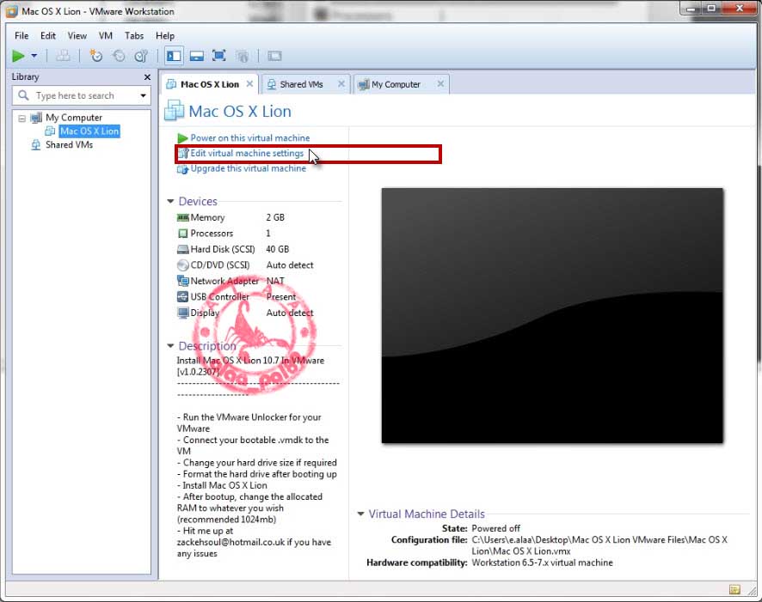Open the View menu

(x=77, y=36)
